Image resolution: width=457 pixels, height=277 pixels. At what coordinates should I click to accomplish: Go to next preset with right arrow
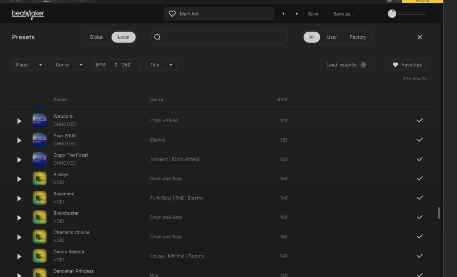[297, 14]
